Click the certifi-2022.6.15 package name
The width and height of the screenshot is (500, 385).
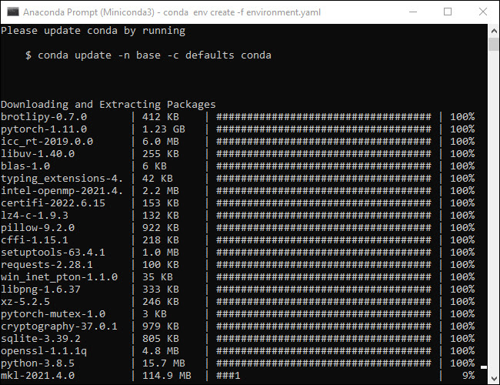tap(53, 203)
